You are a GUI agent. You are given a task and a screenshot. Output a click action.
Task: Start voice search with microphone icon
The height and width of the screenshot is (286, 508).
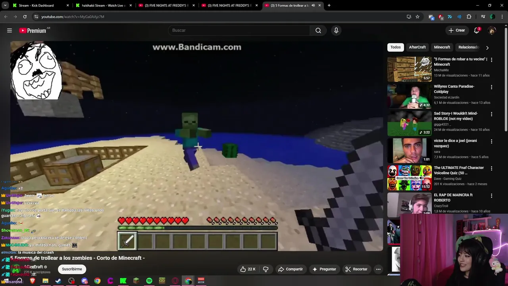tap(336, 30)
